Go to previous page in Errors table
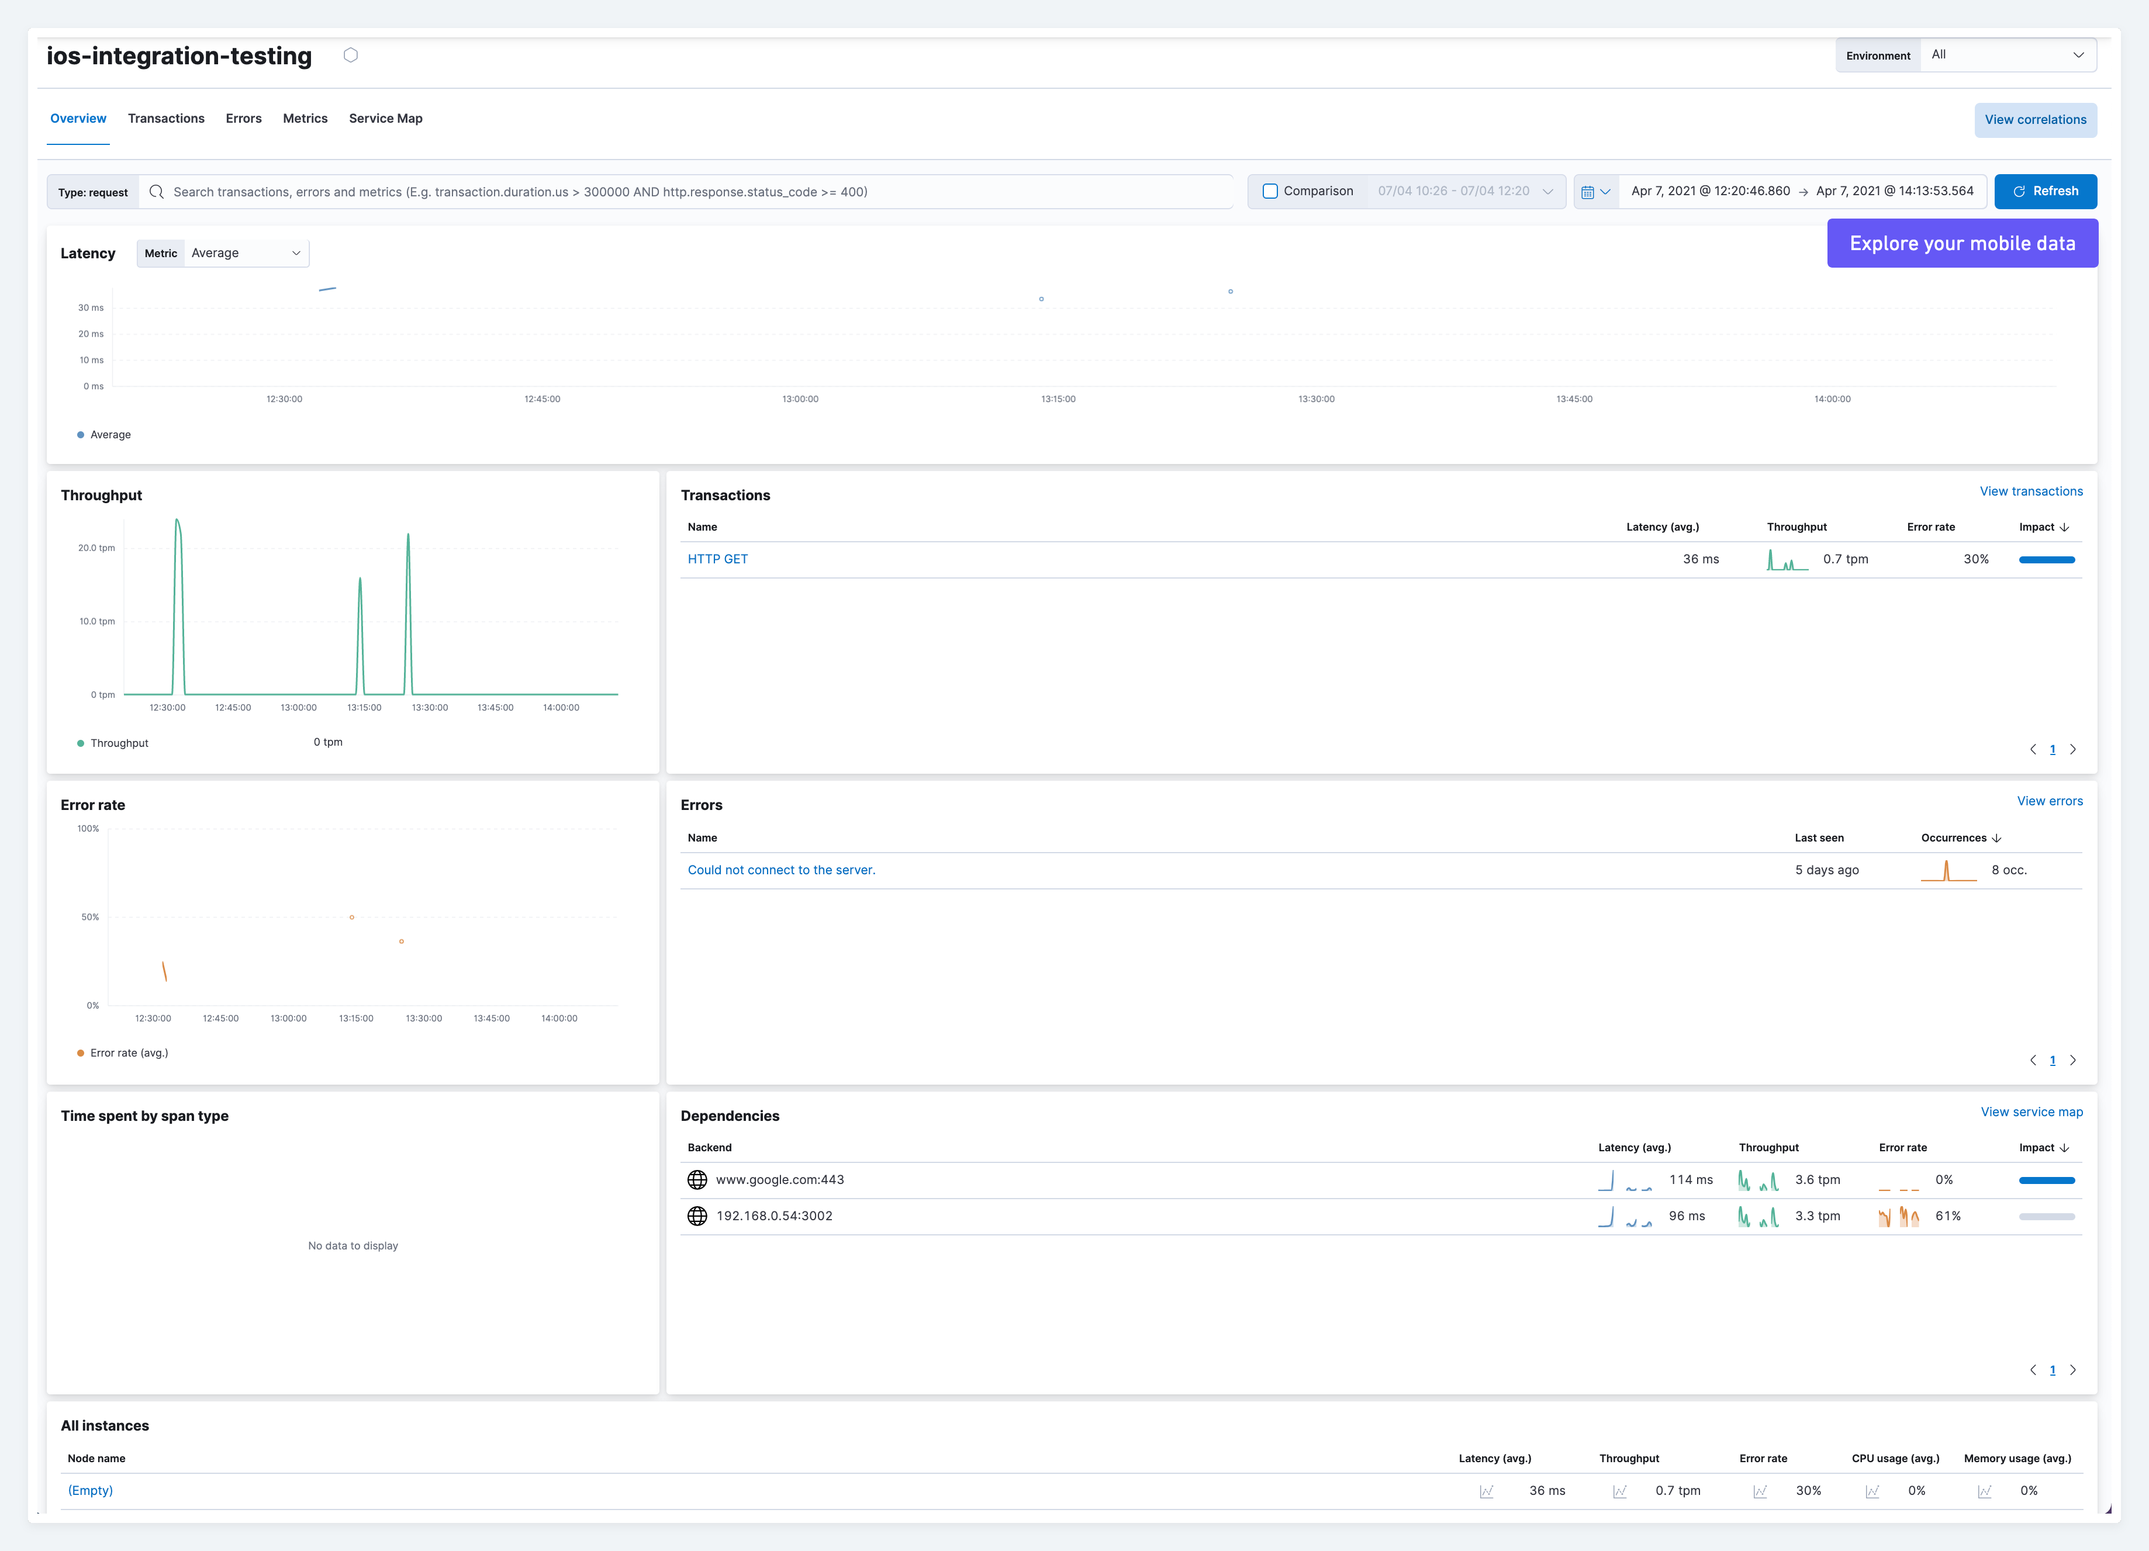 pos(2033,1060)
